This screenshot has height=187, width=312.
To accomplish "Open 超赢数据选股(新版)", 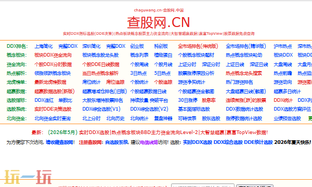I will point(55,91).
